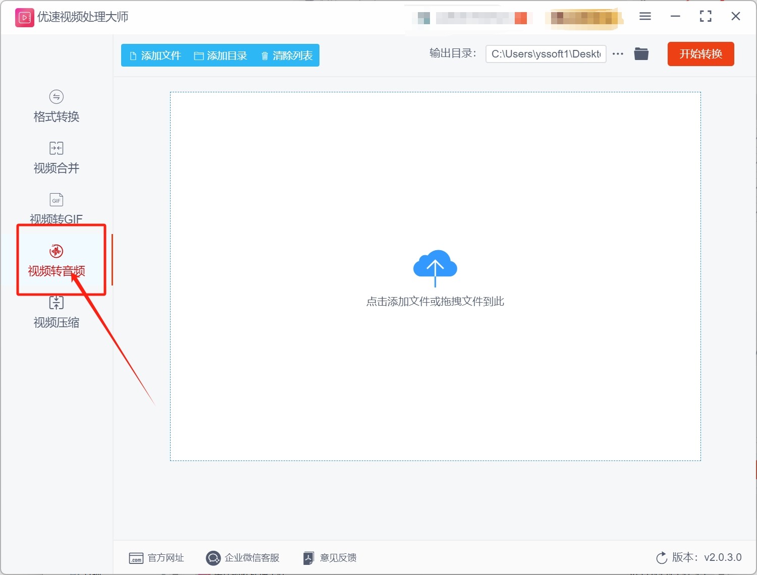Viewport: 757px width, 575px height.
Task: Click the app logo in title bar
Action: [24, 17]
